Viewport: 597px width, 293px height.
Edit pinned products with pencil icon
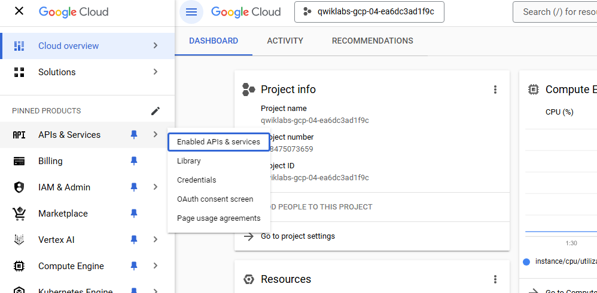point(156,111)
